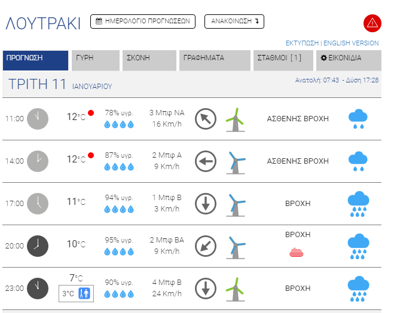Click the 11:00 wind direction arrow icon
394x313 pixels.
tap(205, 118)
